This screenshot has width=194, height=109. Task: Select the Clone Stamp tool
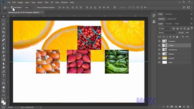pos(3,48)
